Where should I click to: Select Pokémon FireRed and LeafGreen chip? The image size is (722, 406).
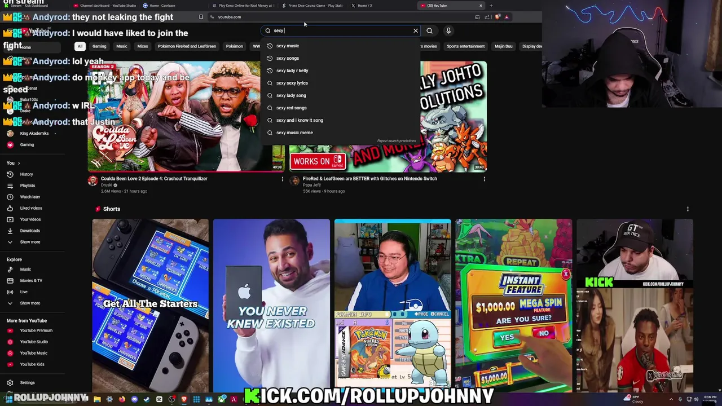click(x=187, y=46)
